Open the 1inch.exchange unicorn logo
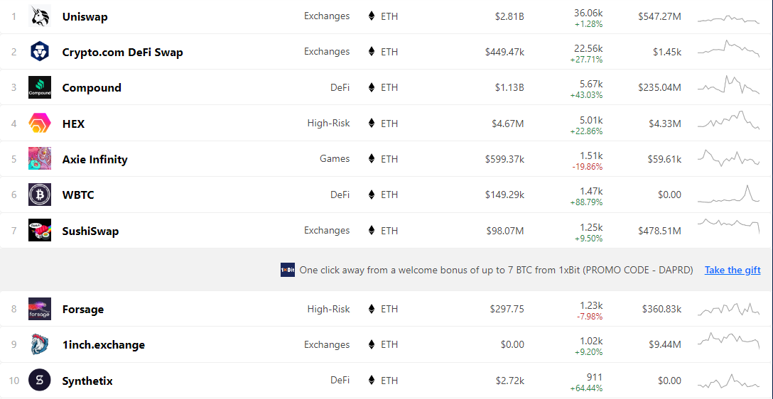 [40, 345]
